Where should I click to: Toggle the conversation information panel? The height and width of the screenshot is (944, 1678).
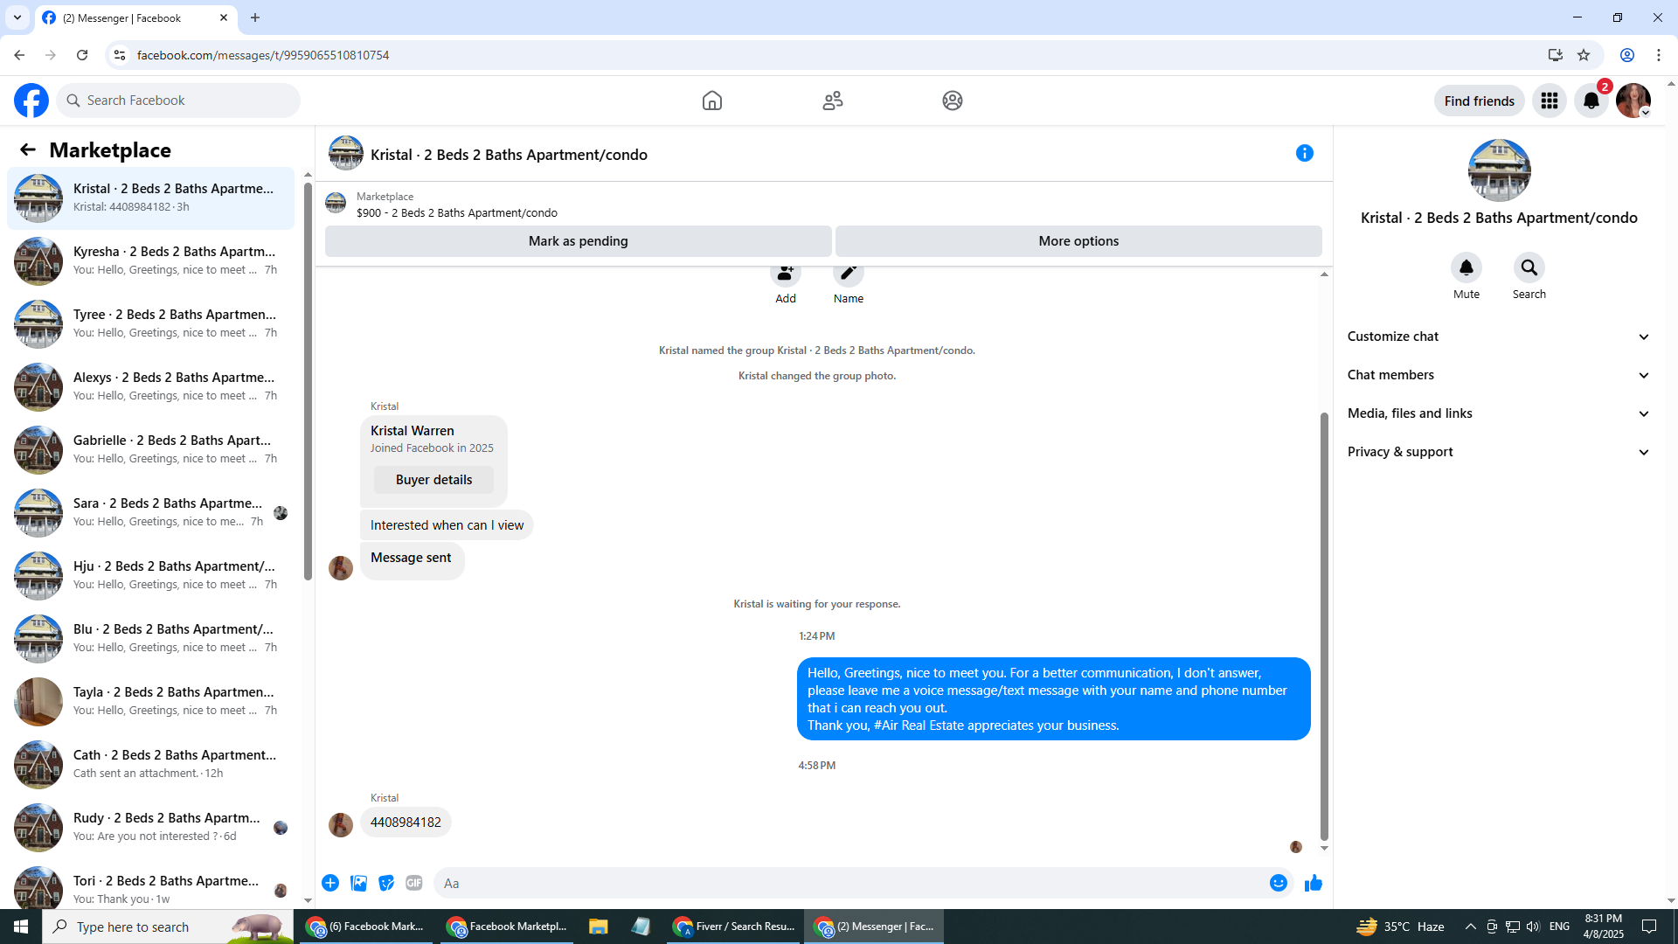1304,154
